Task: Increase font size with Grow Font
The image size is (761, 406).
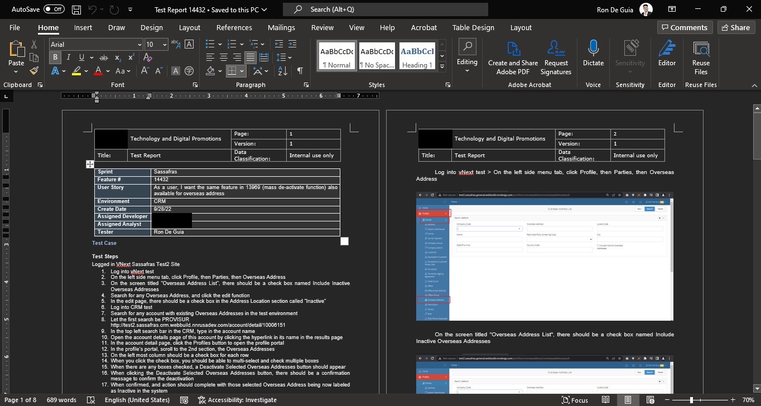Action: click(x=145, y=71)
